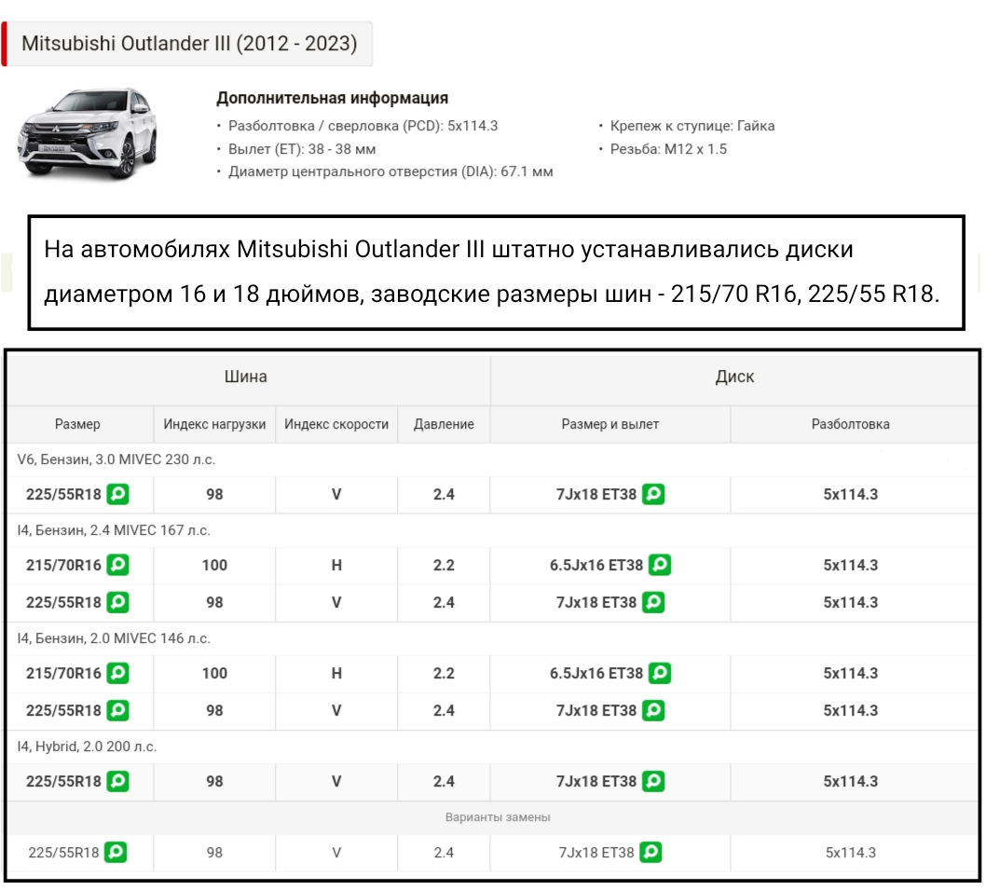Click the I4, Hybrid, 2.0 200 л.с. row
Image resolution: width=986 pixels, height=890 pixels.
point(492,746)
